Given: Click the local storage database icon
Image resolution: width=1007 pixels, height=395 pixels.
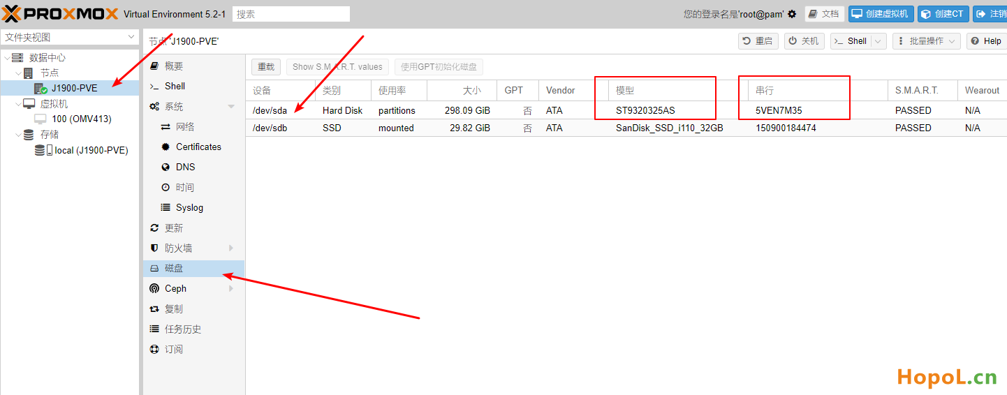Looking at the screenshot, I should [x=41, y=150].
